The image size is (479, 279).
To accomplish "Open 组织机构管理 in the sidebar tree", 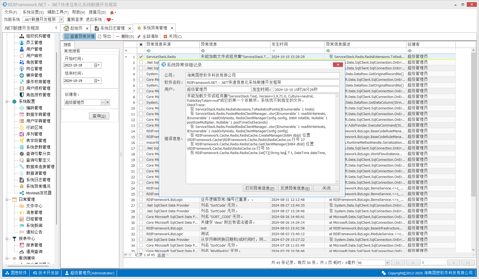I will coord(38,36).
